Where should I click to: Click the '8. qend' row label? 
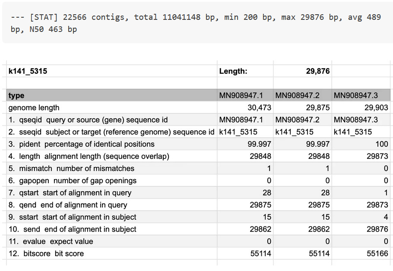pyautogui.click(x=111, y=205)
